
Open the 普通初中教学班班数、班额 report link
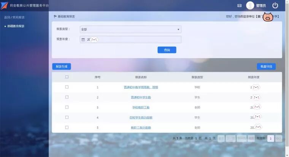(x=141, y=87)
